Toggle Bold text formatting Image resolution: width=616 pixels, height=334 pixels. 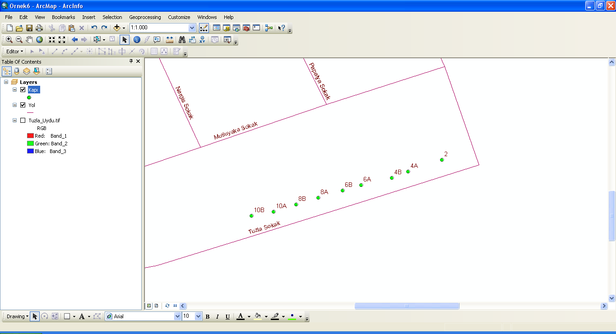pos(208,316)
